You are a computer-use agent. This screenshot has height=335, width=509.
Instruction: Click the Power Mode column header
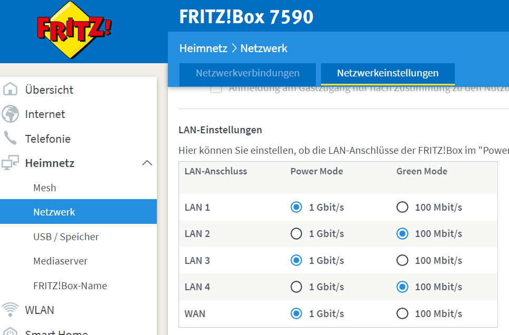click(316, 171)
